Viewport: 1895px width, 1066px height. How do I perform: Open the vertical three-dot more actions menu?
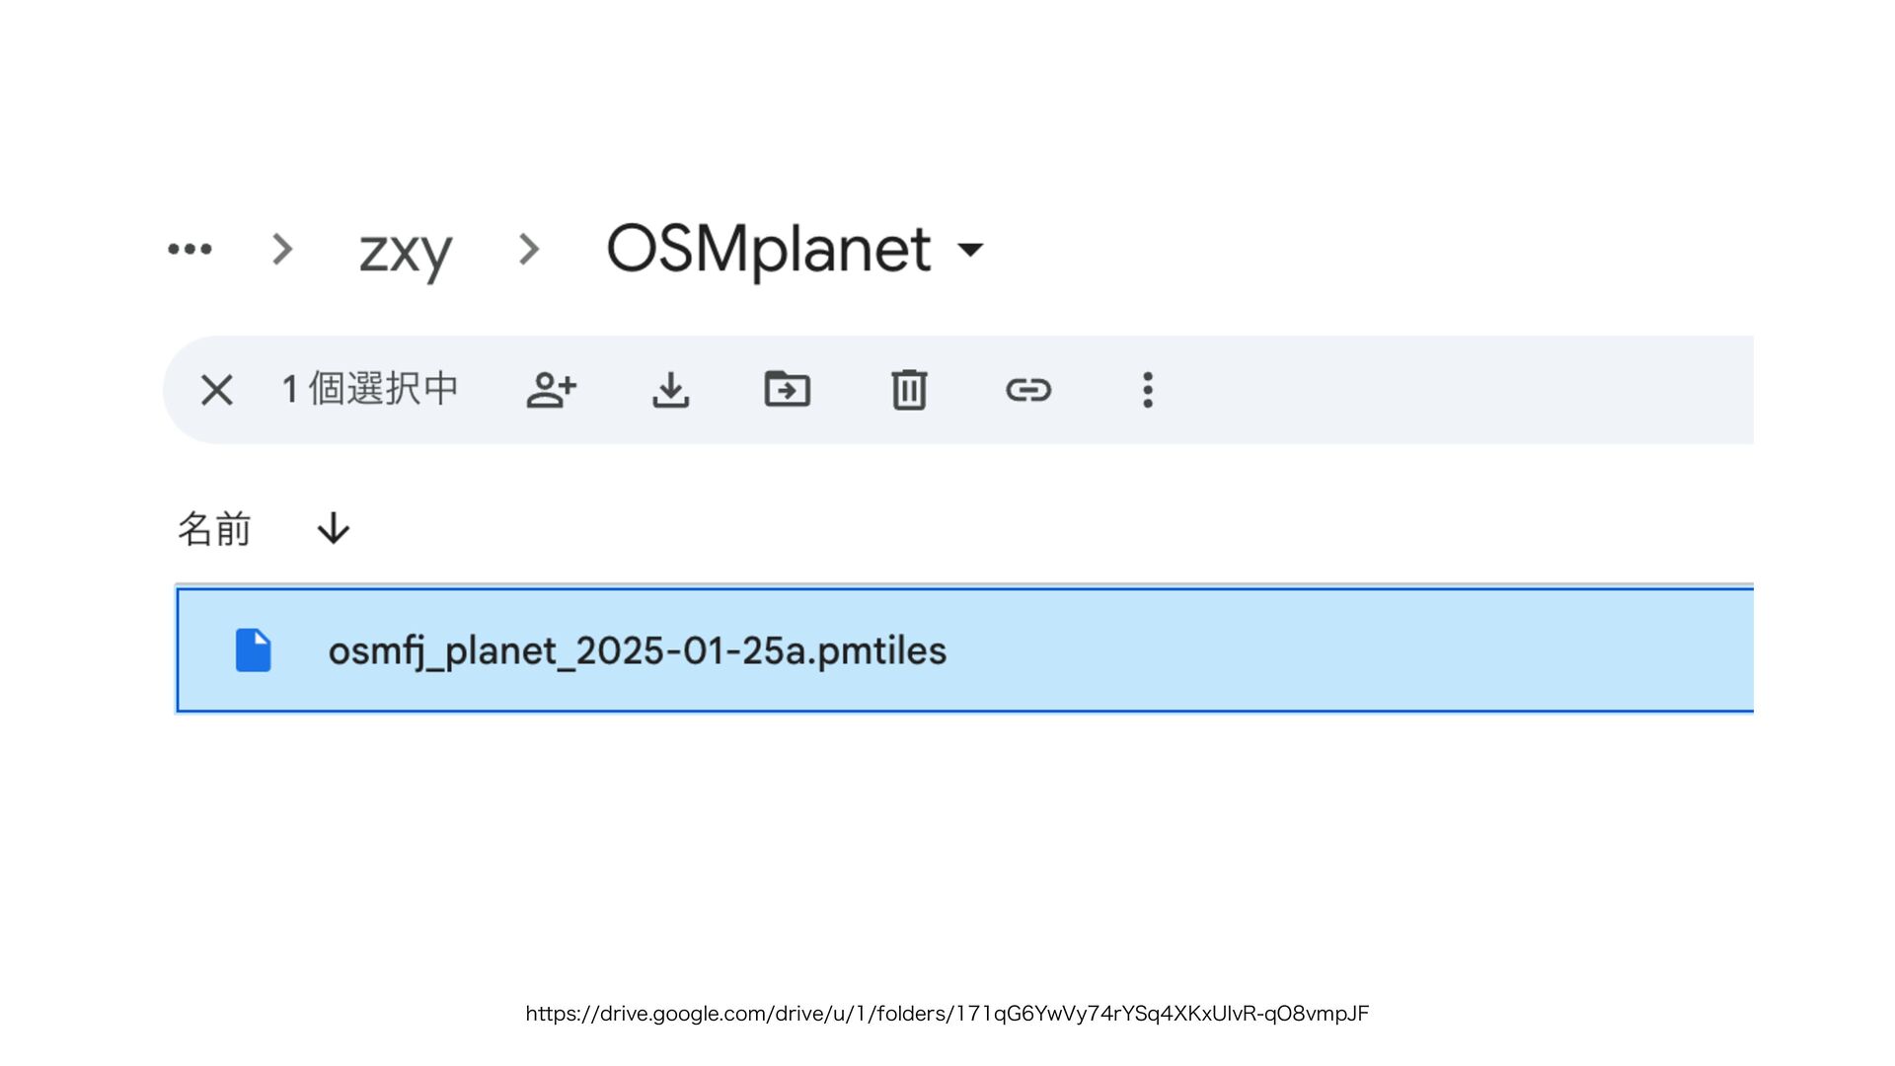[1147, 390]
